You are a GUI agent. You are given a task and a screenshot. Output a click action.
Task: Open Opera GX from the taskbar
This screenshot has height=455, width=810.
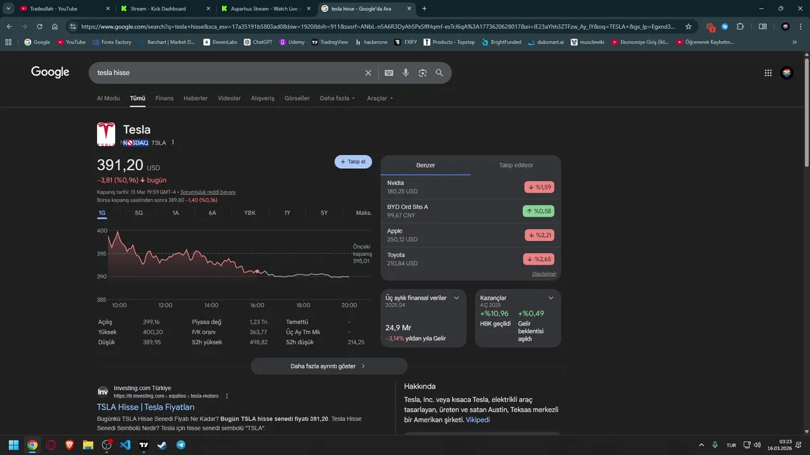click(51, 445)
